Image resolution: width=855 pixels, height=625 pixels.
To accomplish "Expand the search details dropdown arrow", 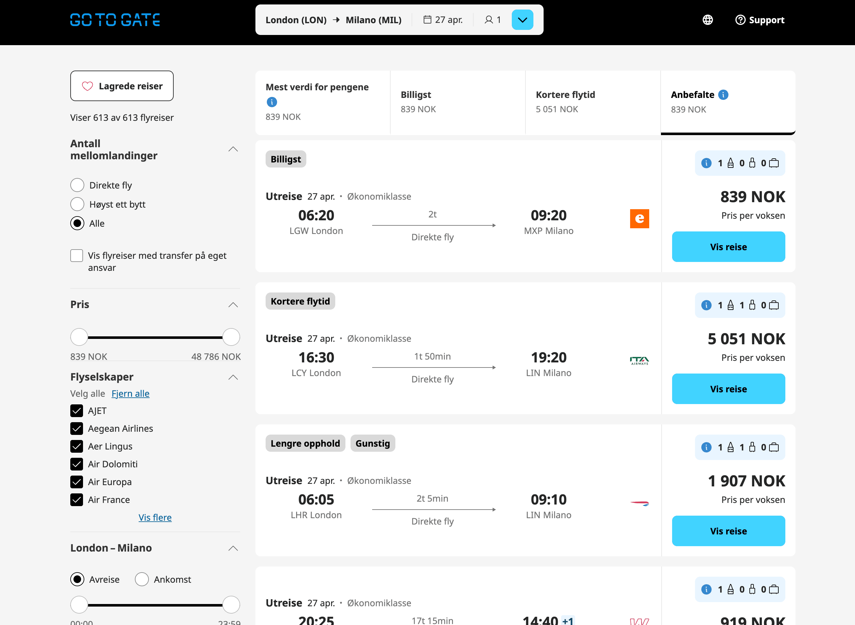I will 522,20.
